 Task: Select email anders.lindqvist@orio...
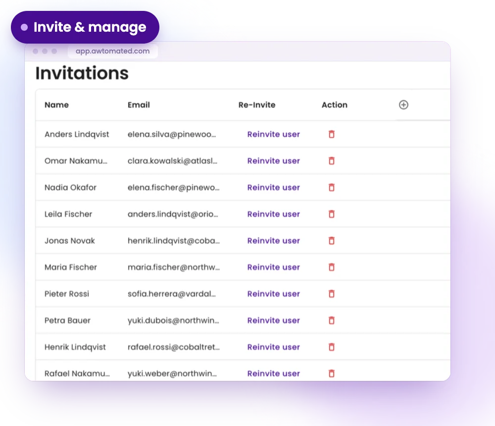point(173,214)
